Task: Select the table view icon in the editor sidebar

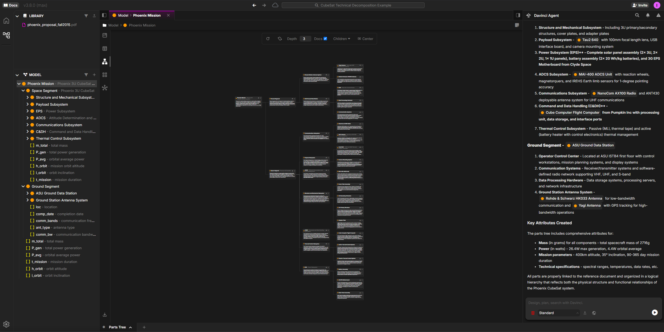Action: [105, 48]
